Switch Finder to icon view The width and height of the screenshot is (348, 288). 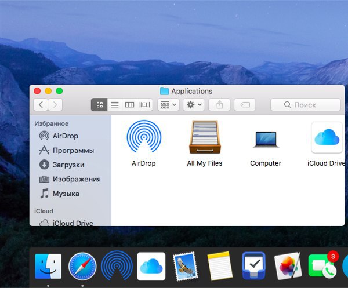99,105
